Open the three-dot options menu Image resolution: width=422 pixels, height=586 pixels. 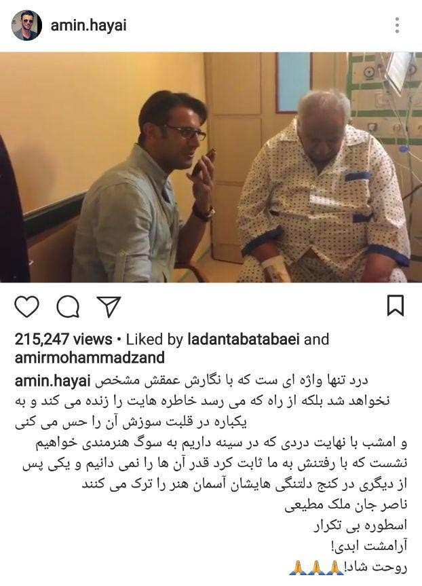coord(397,25)
